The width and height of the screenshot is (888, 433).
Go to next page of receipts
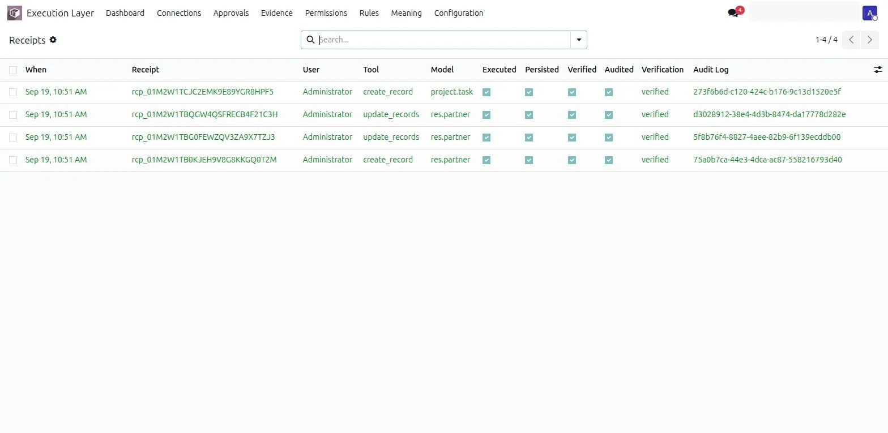870,40
